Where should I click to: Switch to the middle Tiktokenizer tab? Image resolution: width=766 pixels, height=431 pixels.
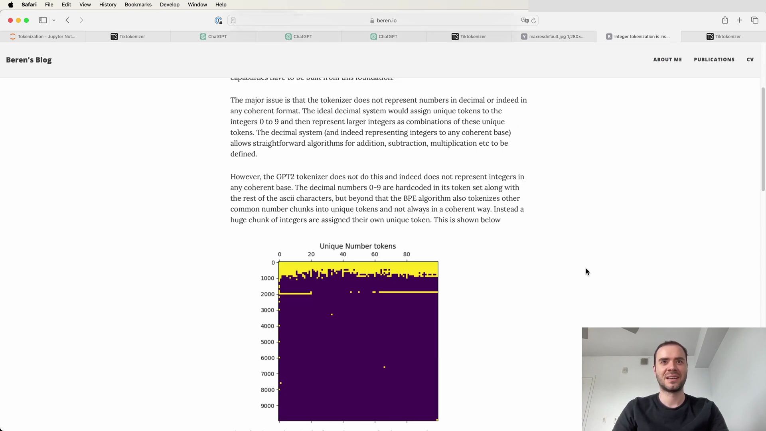tap(469, 36)
